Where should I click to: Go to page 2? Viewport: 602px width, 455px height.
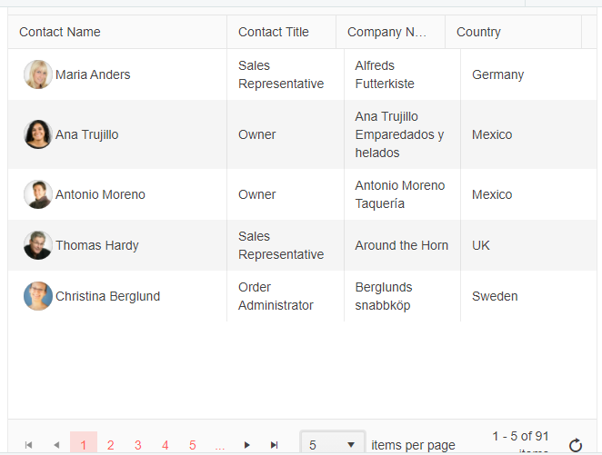click(x=111, y=445)
